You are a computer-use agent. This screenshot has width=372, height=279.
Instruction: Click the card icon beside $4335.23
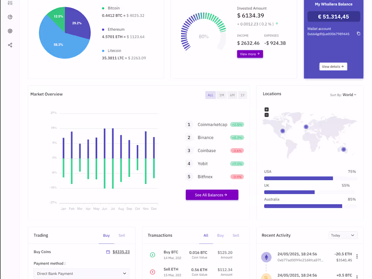point(107,252)
